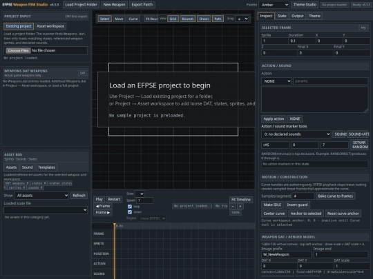Switch to the Existing project tab
This screenshot has width=373, height=279.
point(19,26)
